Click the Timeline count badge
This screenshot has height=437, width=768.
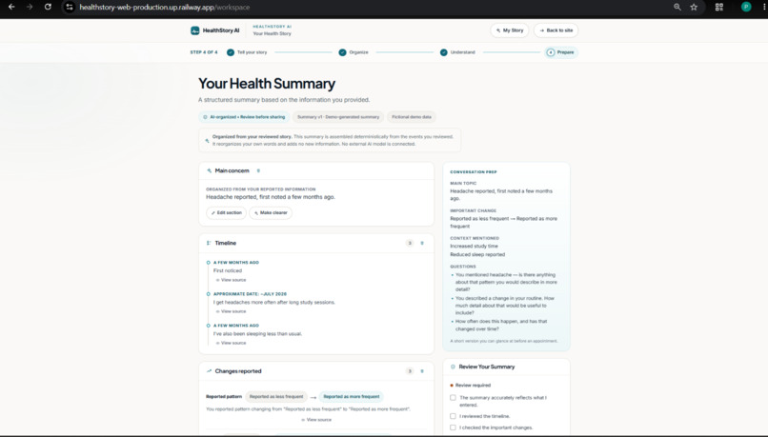pos(410,243)
